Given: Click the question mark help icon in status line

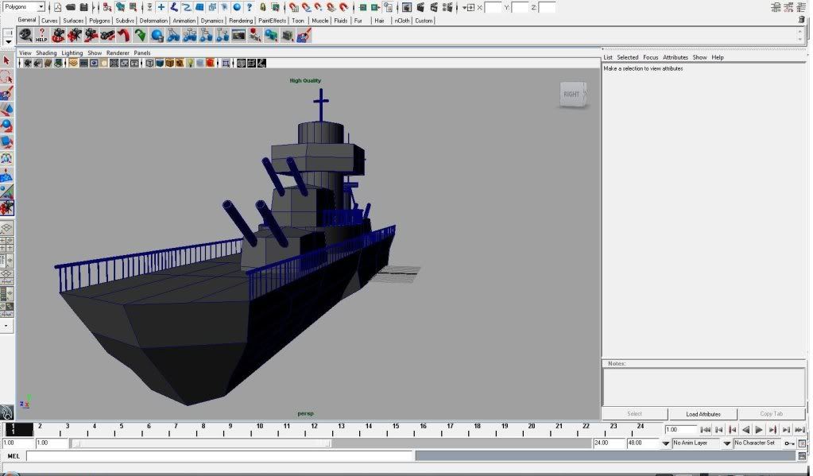Looking at the screenshot, I should pos(250,7).
